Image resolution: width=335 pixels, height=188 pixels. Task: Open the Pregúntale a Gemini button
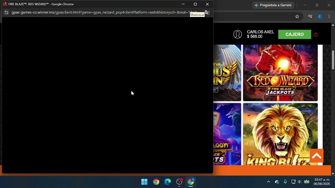[273, 5]
